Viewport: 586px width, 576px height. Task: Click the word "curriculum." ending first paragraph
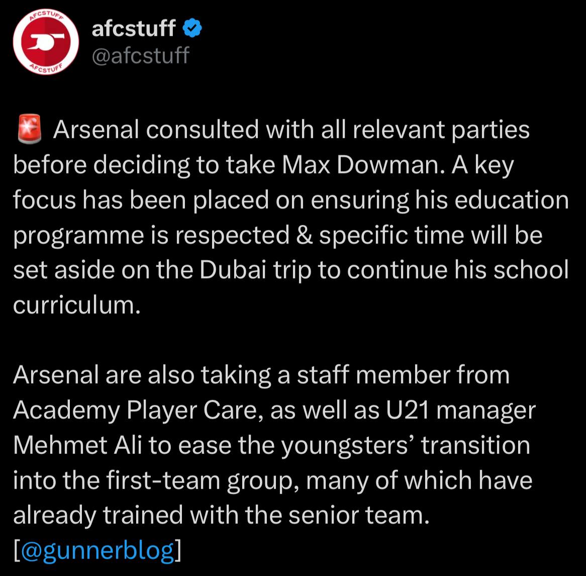click(x=75, y=305)
